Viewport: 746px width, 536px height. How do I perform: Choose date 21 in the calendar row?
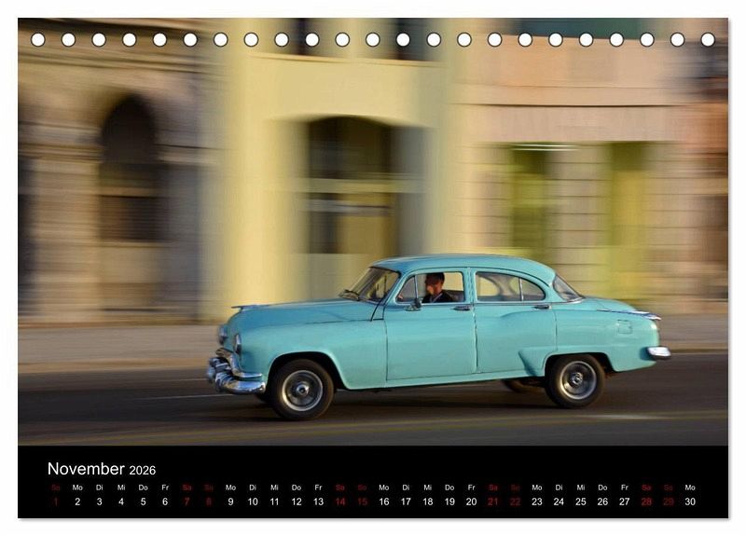coord(492,502)
